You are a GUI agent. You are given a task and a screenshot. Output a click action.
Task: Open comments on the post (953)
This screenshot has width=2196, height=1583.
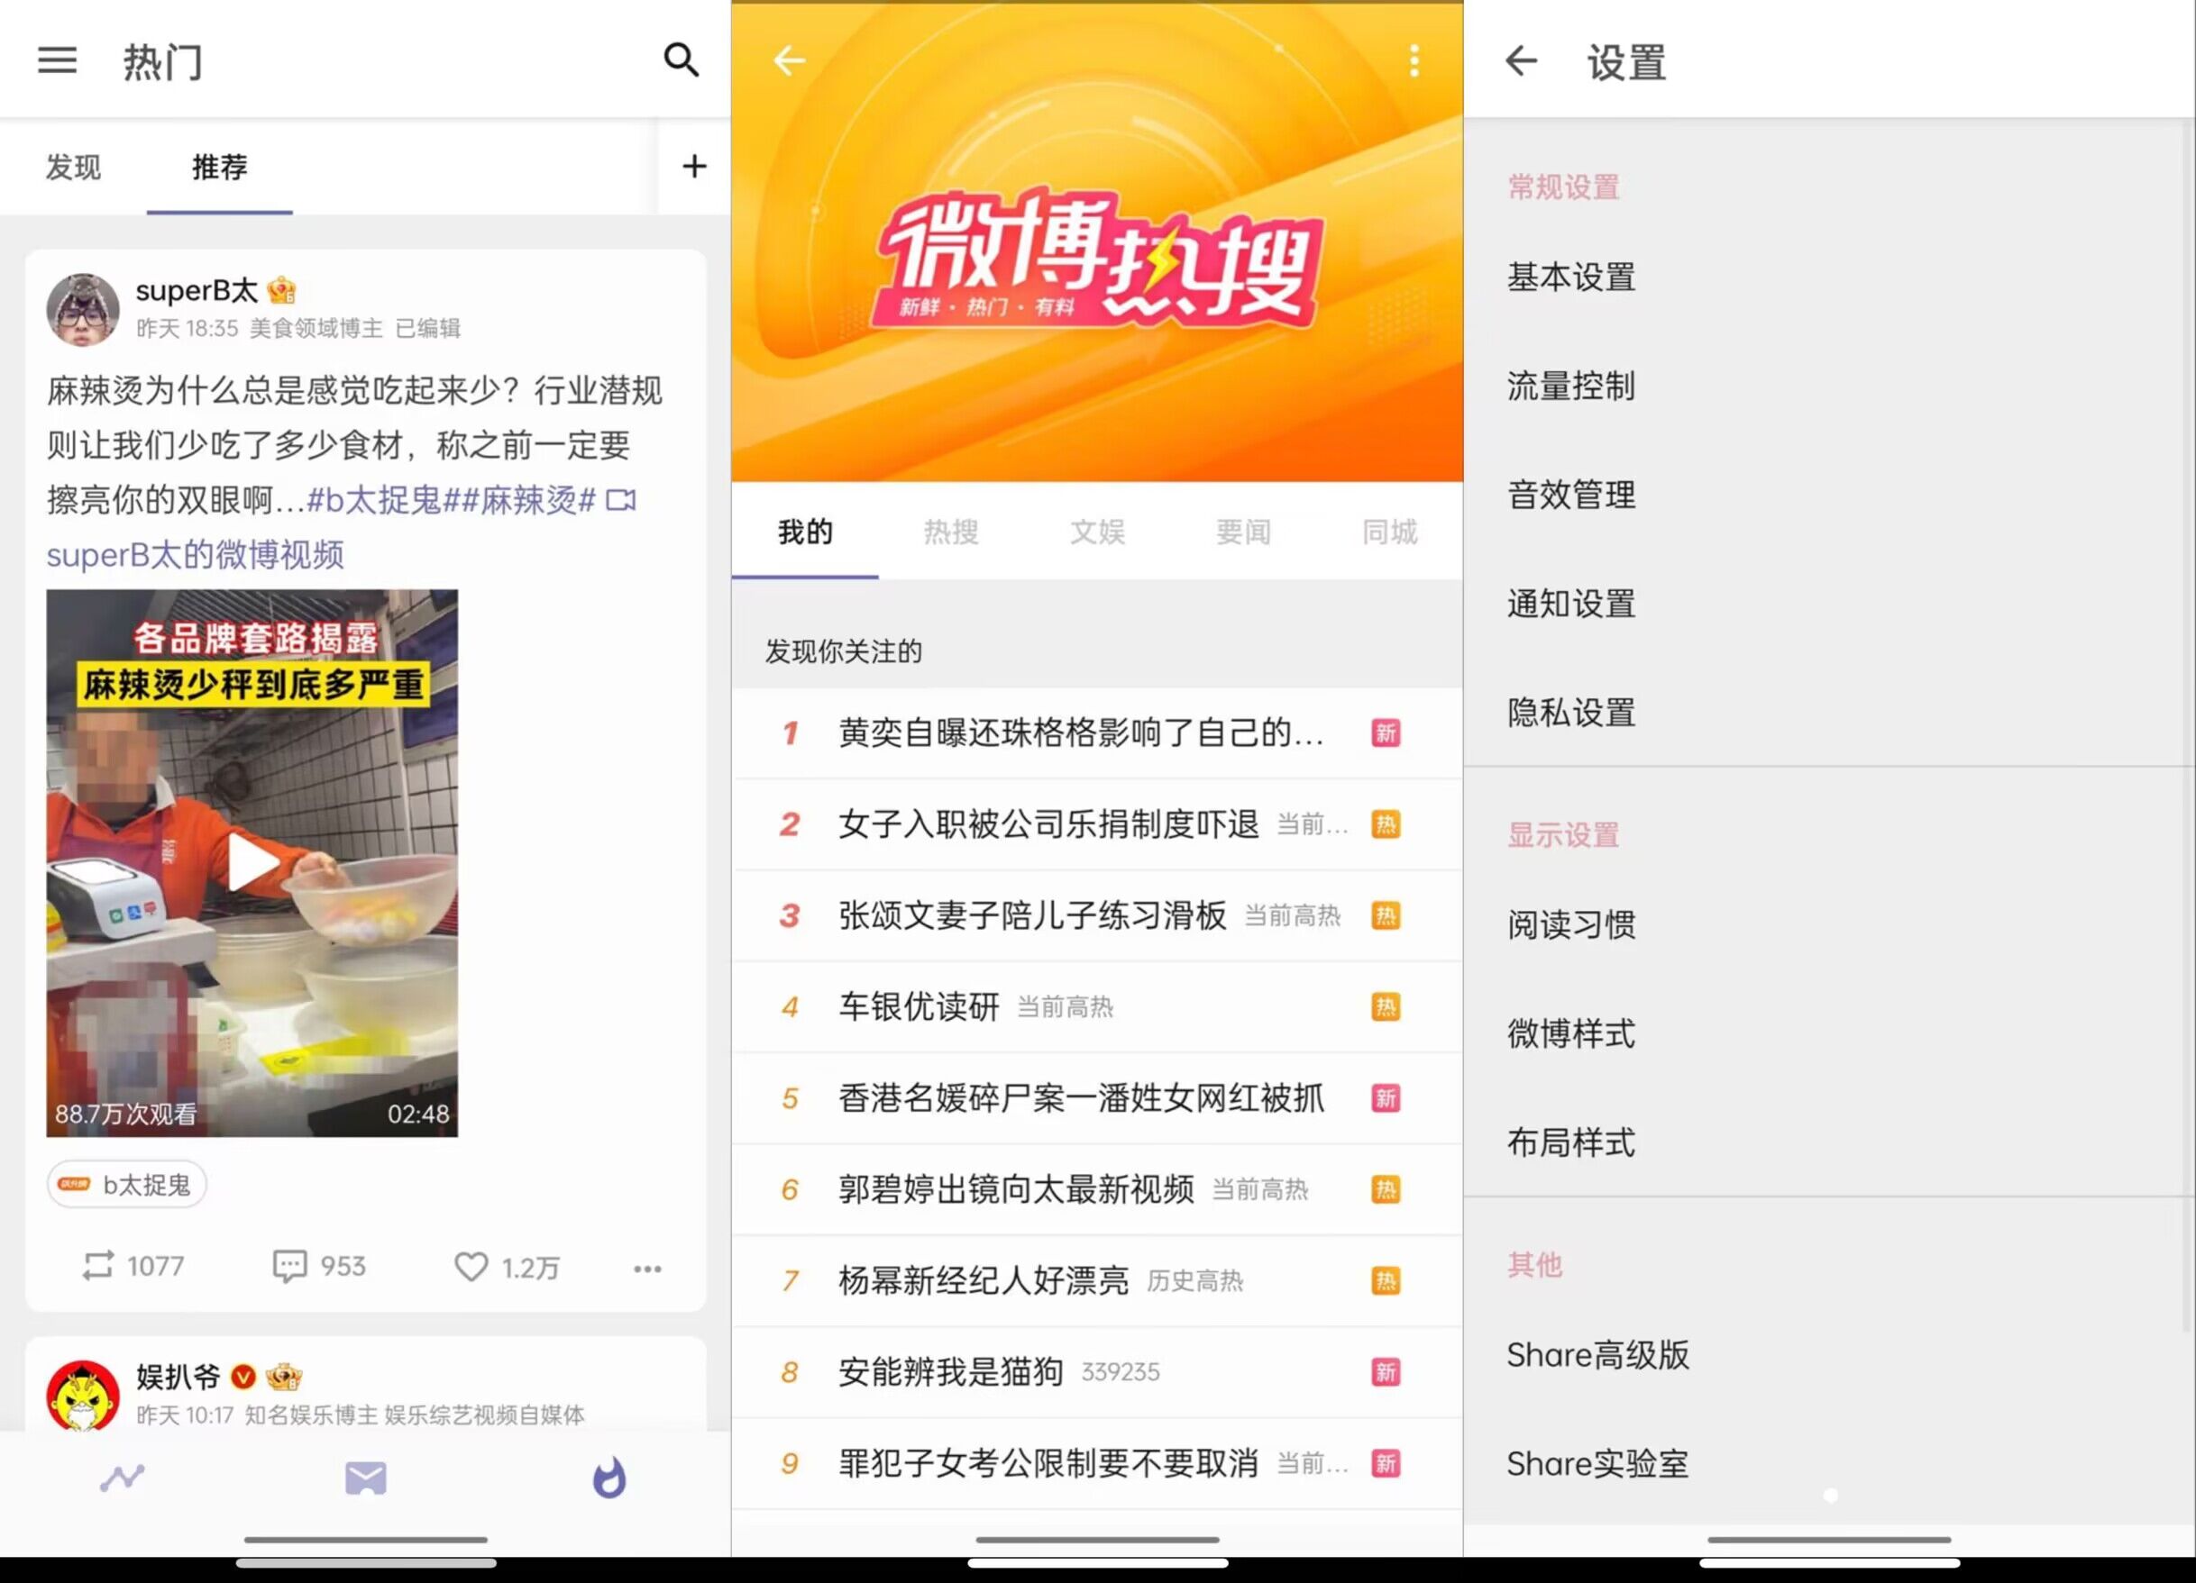click(289, 1266)
